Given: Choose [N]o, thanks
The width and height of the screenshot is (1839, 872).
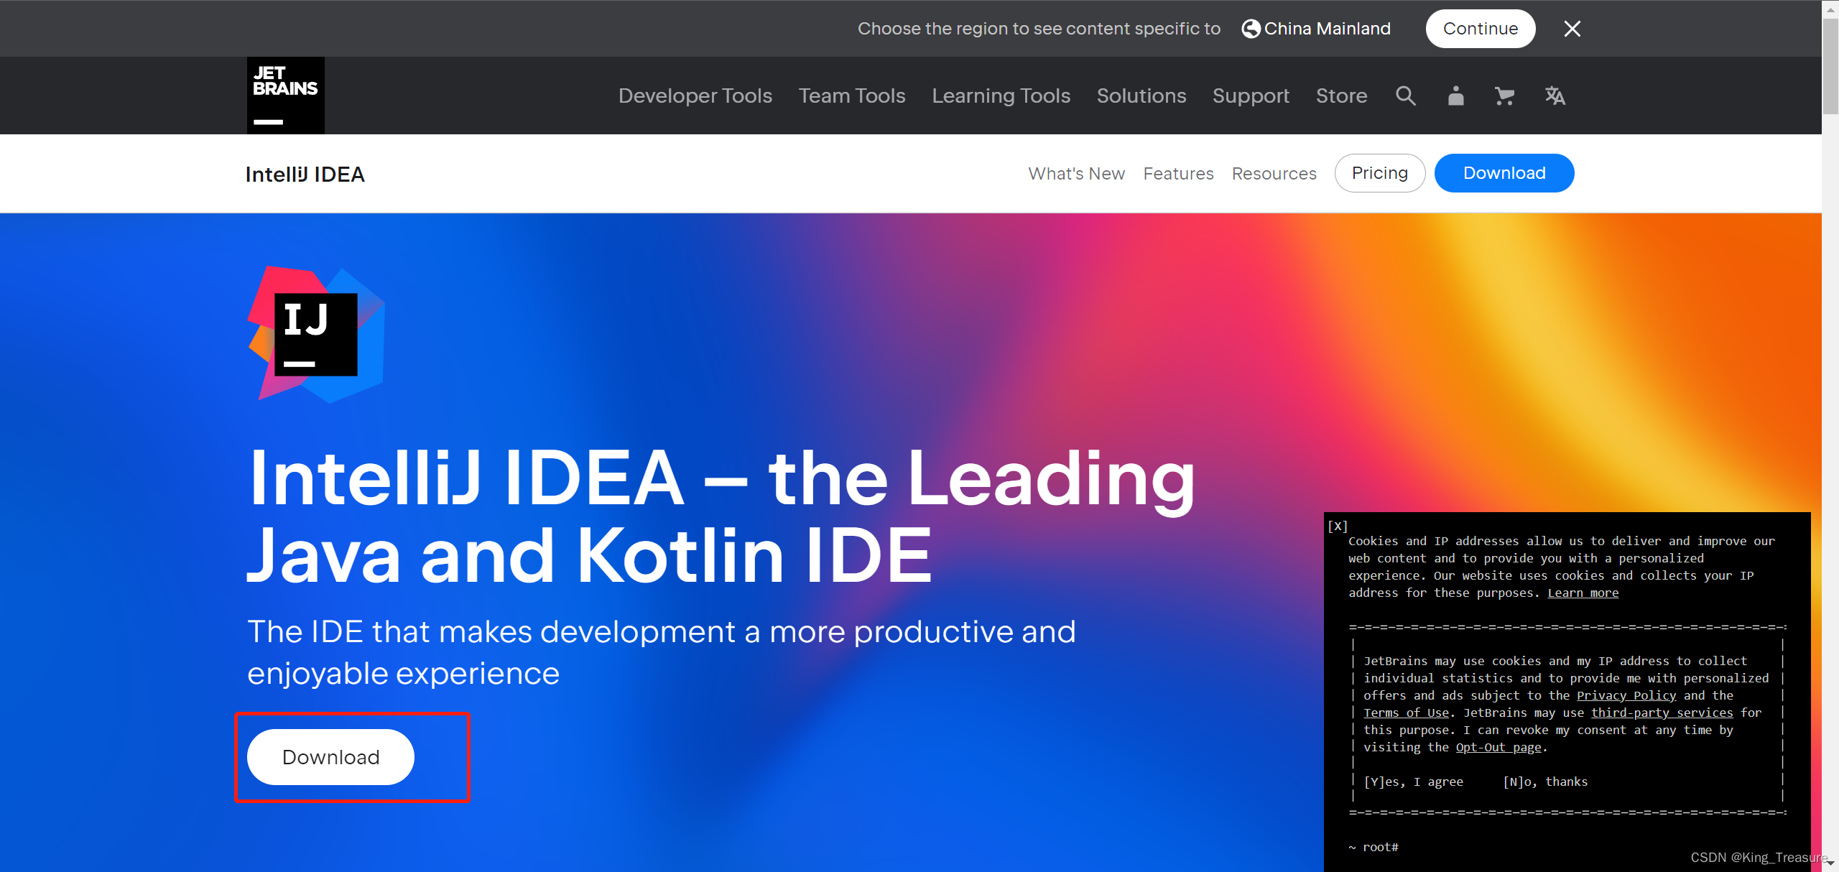Looking at the screenshot, I should 1545,781.
